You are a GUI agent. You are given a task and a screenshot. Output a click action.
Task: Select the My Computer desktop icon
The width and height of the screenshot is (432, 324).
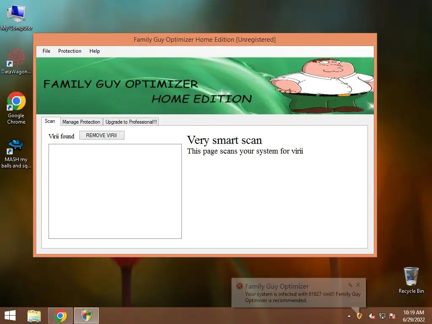16,18
